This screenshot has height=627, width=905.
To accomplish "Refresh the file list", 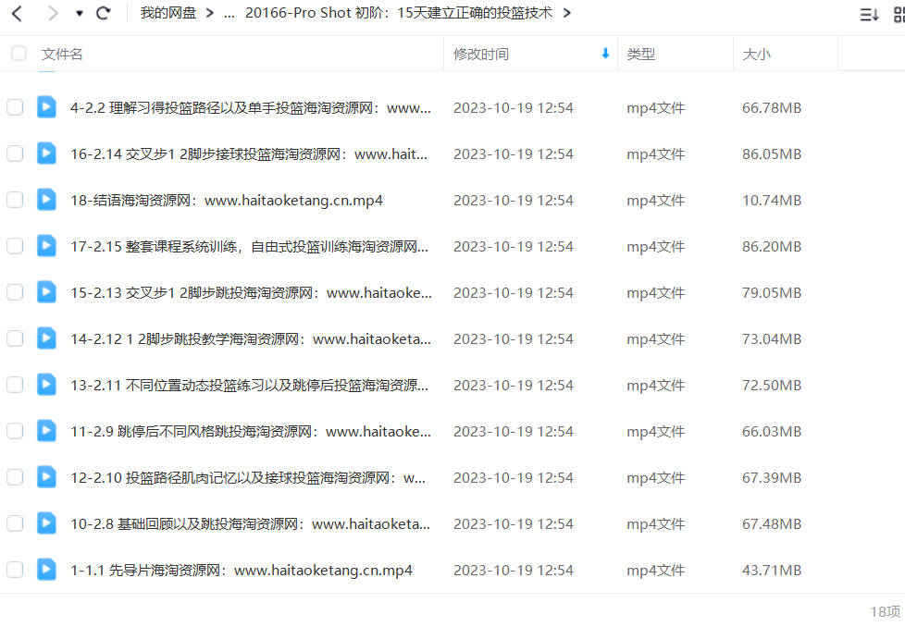I will [104, 13].
